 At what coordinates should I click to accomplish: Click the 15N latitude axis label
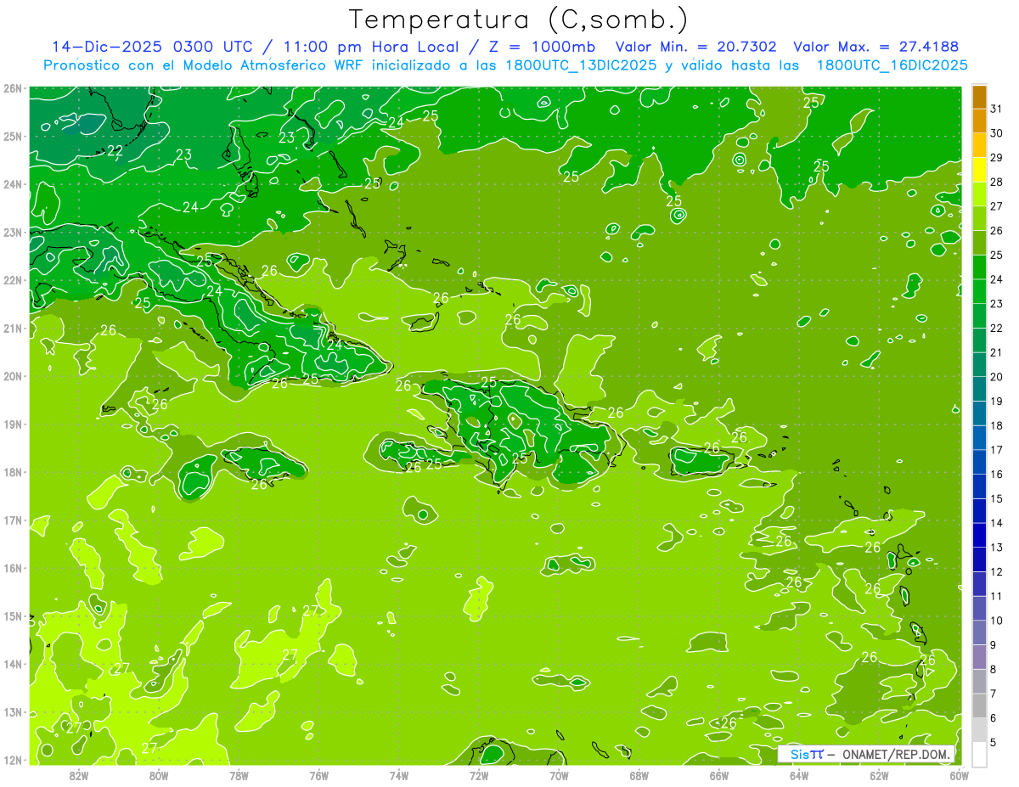coord(12,616)
